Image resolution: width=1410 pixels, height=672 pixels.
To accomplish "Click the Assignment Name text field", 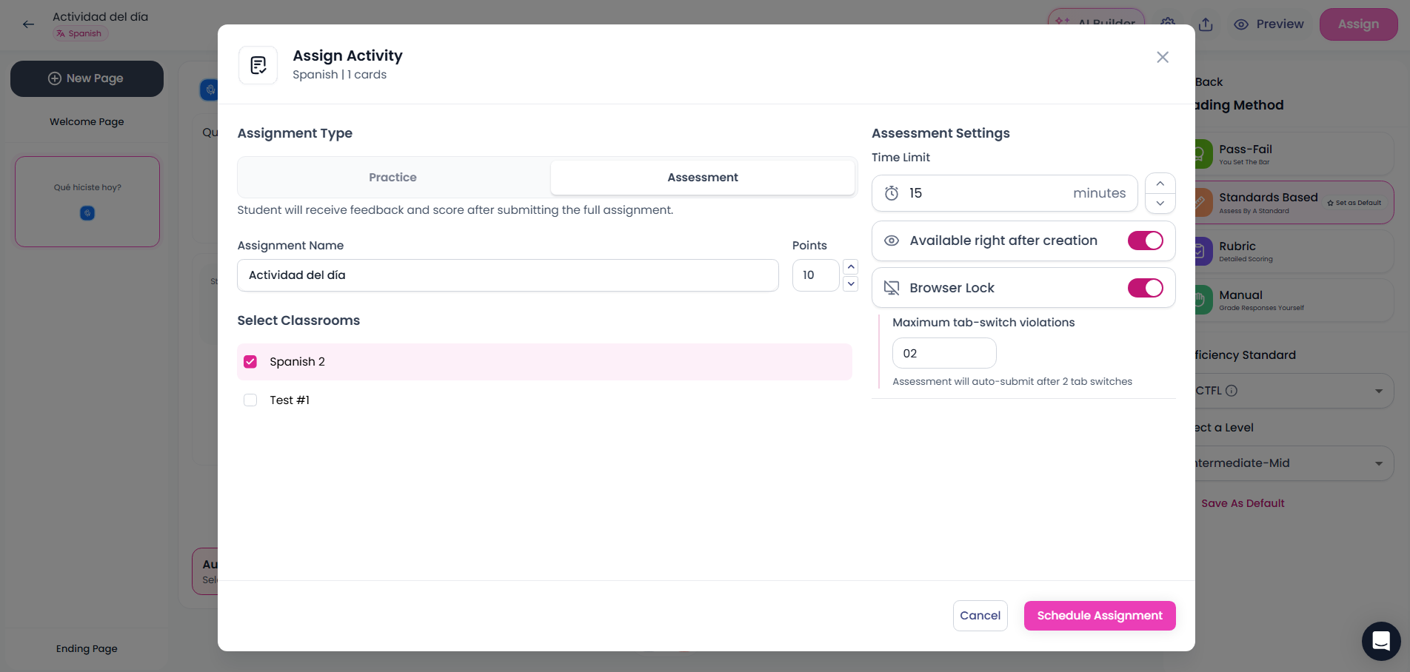I will click(x=507, y=275).
